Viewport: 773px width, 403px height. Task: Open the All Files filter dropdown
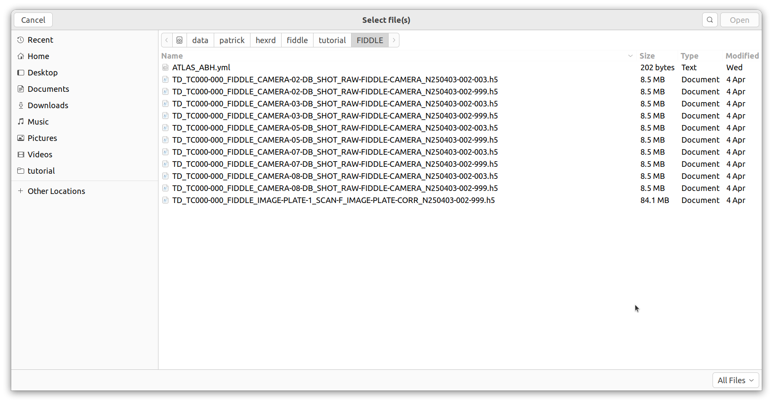(735, 380)
